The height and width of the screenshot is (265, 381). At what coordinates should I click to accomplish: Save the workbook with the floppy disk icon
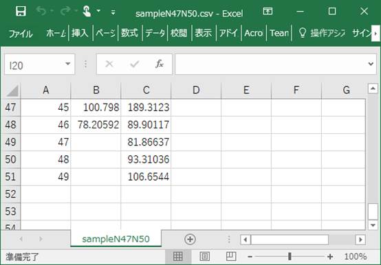click(21, 11)
